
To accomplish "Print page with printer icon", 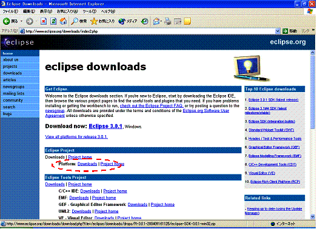I will [168, 21].
